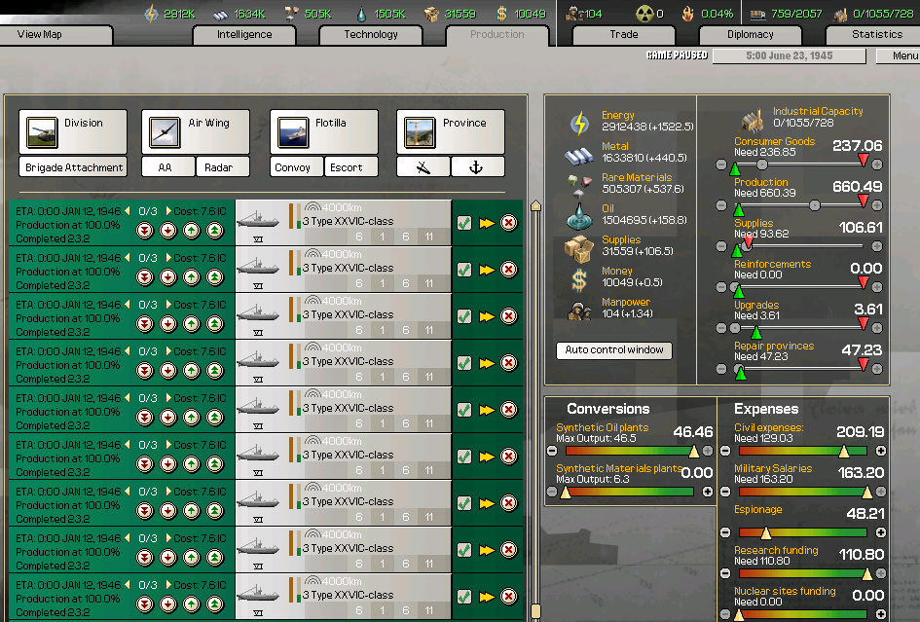Screen dimensions: 920x622
Task: Cancel the first Type XXVIC-class production order
Action: pyautogui.click(x=508, y=223)
